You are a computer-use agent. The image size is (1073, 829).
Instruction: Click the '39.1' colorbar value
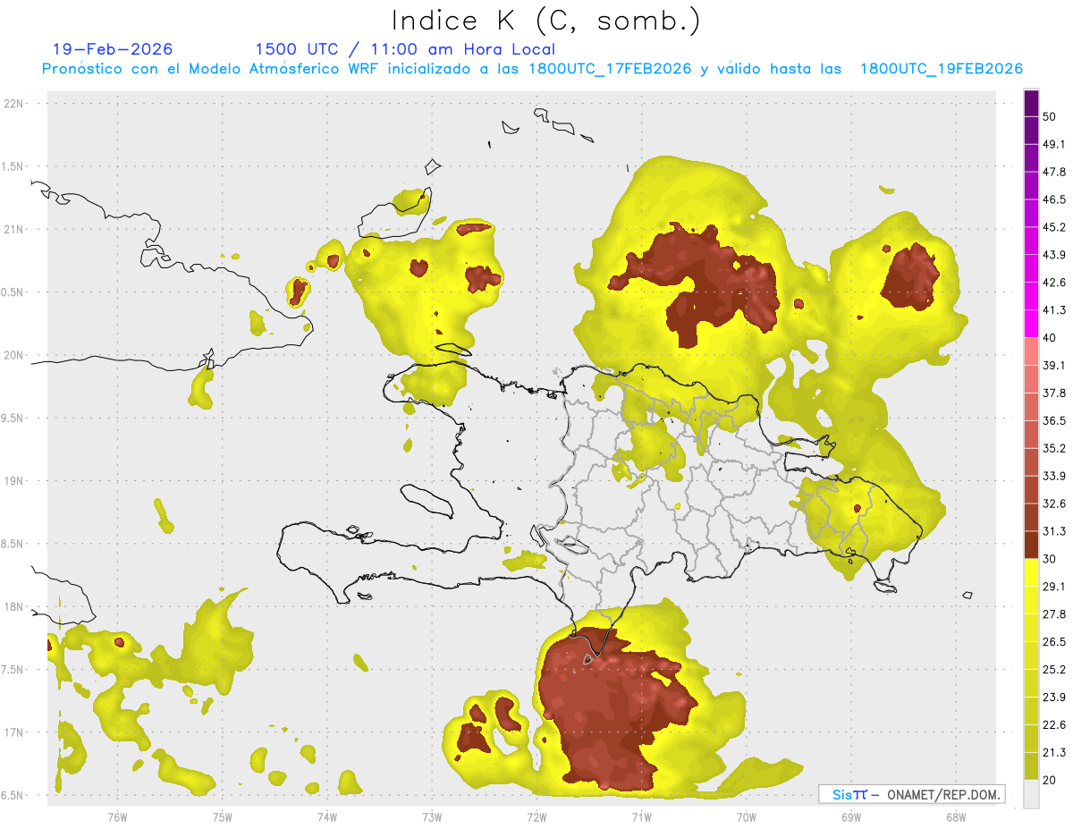(x=1055, y=365)
